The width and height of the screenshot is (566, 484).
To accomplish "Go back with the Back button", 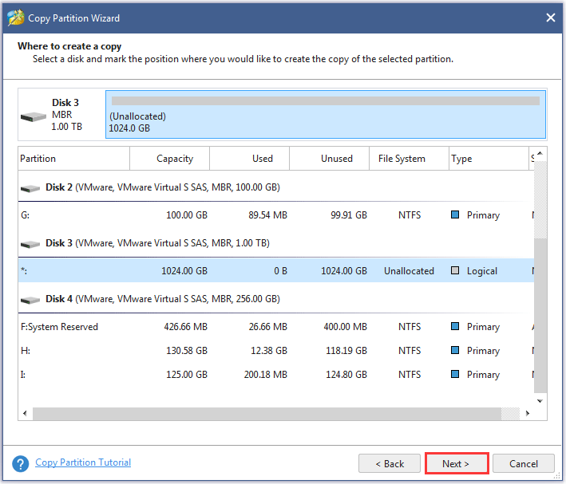I will 390,463.
